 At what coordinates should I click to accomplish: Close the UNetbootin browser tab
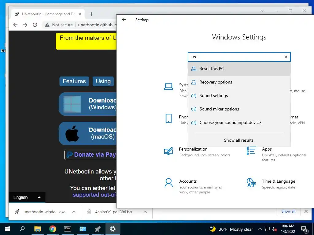click(80, 14)
